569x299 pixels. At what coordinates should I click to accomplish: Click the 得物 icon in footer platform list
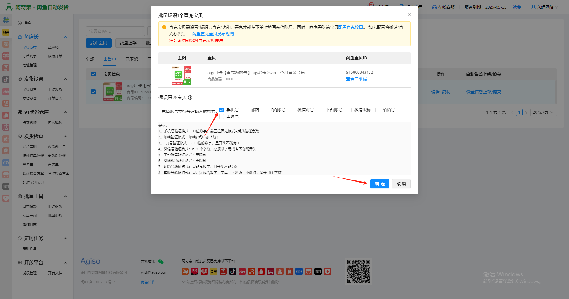click(318, 271)
